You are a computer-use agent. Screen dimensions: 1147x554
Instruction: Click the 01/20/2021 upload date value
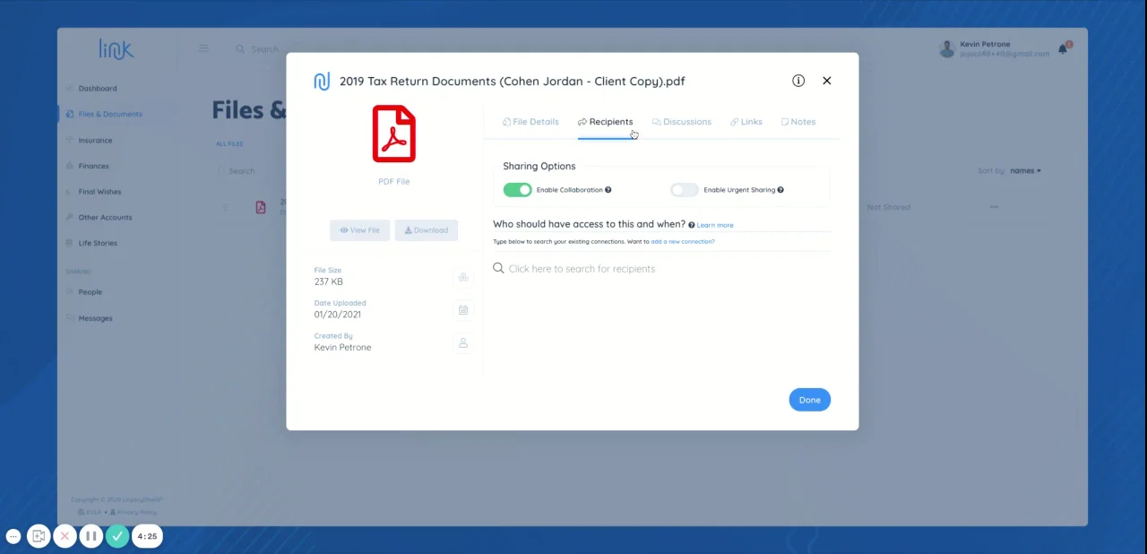pos(337,315)
